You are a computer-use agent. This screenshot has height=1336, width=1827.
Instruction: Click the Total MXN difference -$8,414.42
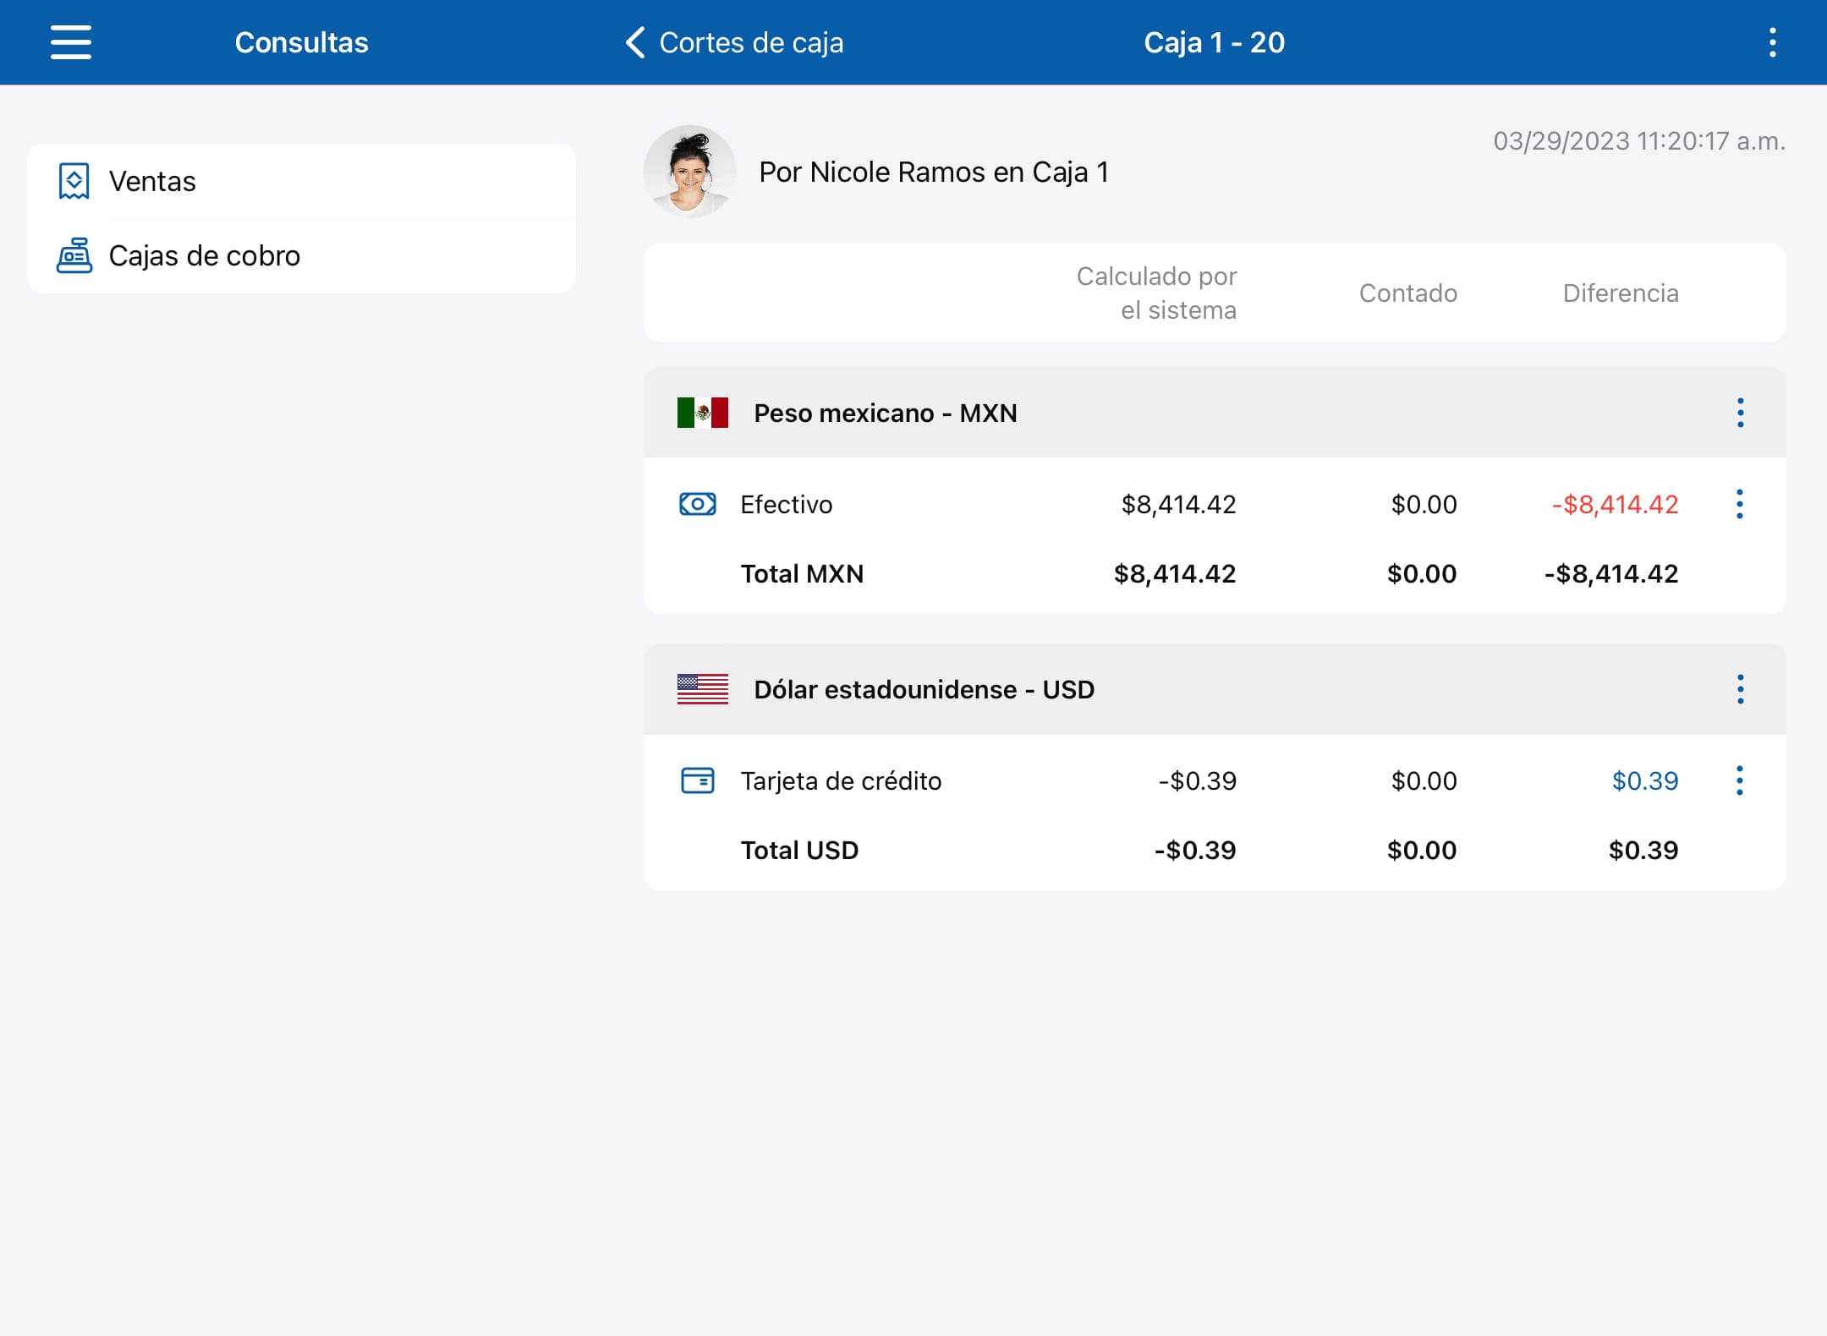[x=1611, y=574]
